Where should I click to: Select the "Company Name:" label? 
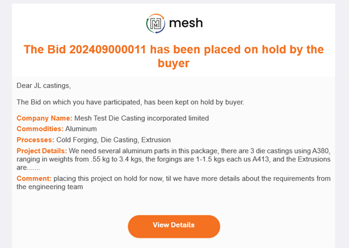pos(44,118)
